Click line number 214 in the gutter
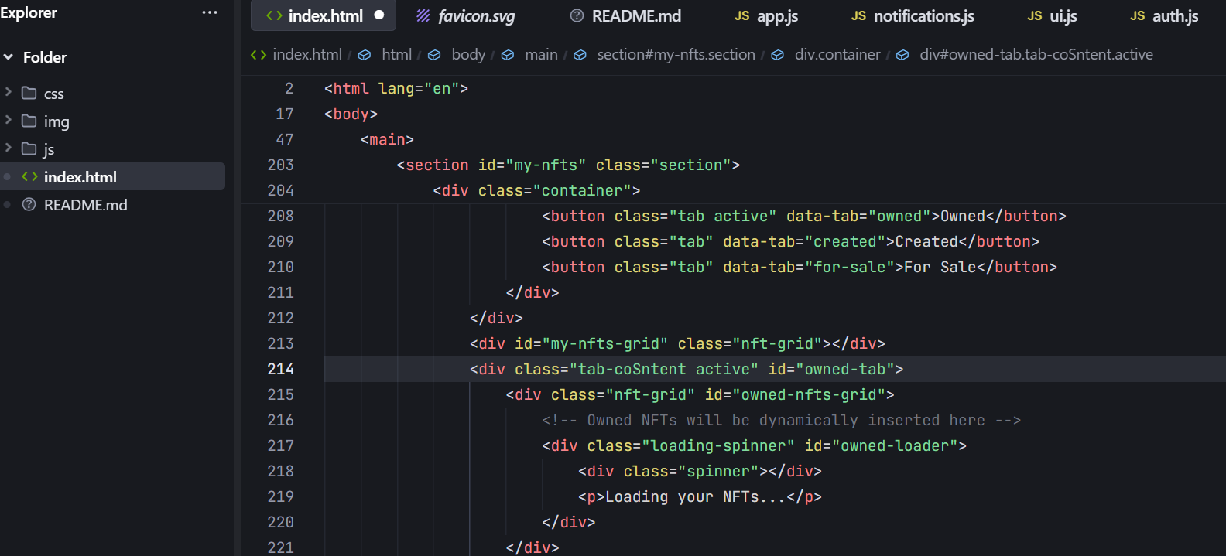This screenshot has width=1226, height=556. pyautogui.click(x=280, y=369)
